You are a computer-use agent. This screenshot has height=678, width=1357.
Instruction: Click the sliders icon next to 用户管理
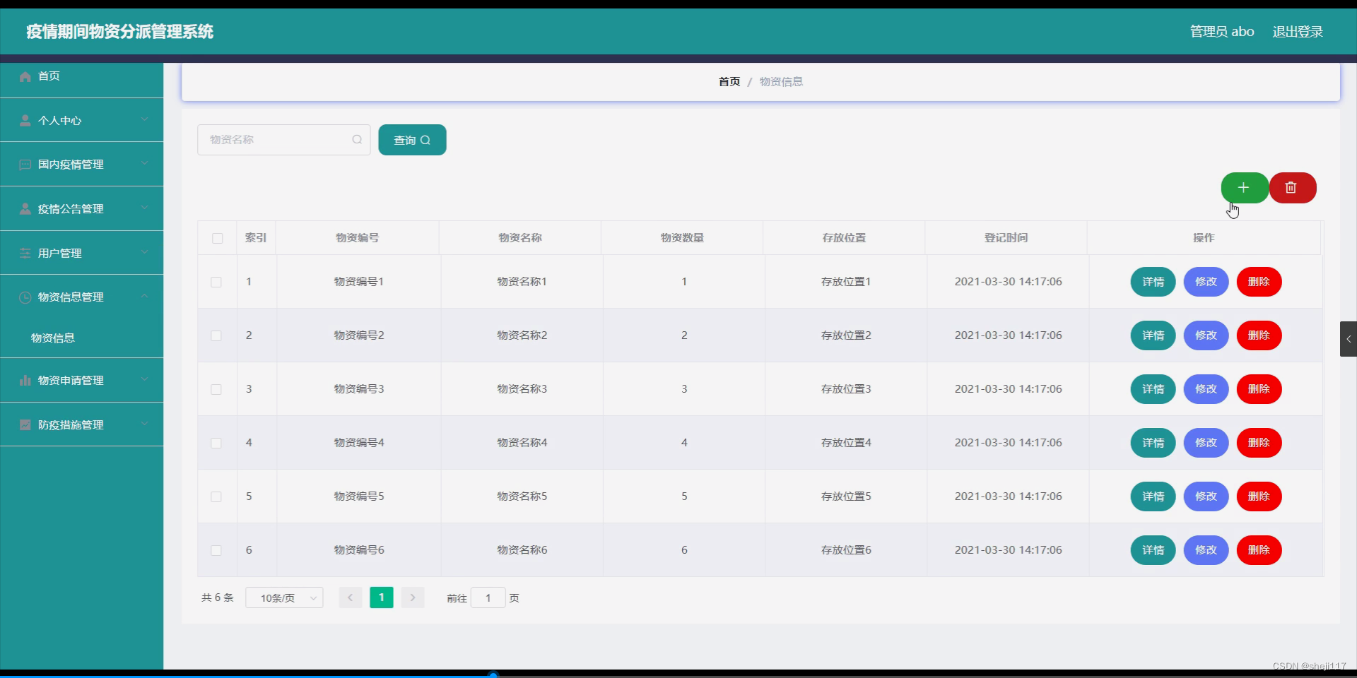pyautogui.click(x=25, y=254)
